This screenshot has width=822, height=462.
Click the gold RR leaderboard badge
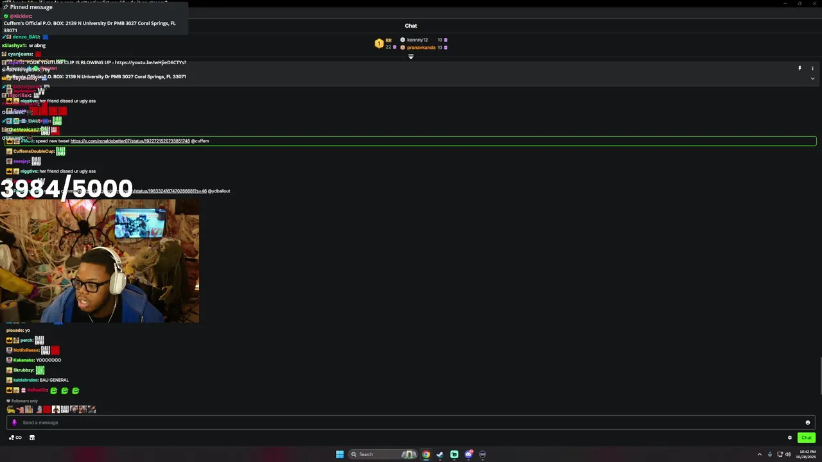[379, 44]
